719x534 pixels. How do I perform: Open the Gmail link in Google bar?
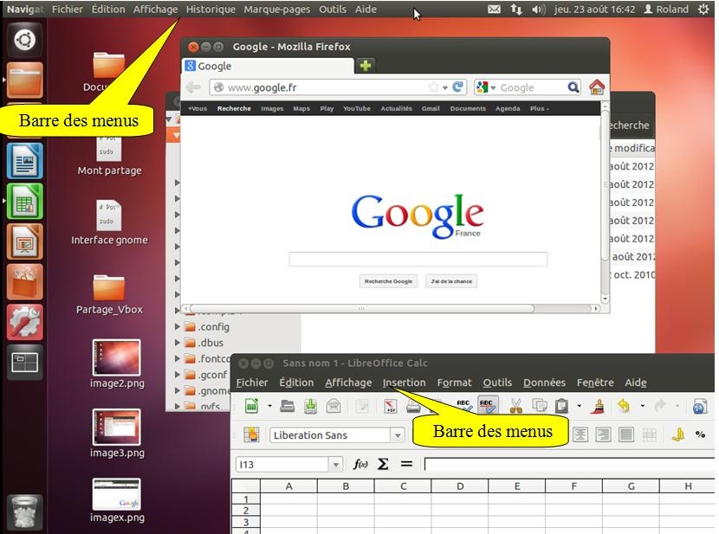(431, 108)
